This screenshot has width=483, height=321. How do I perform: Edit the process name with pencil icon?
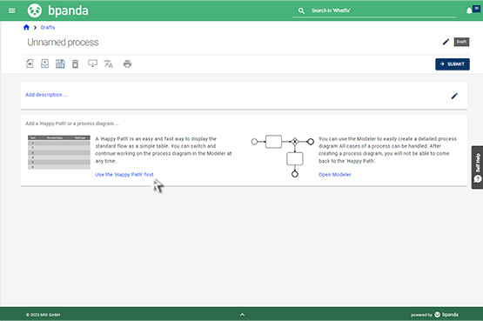446,42
